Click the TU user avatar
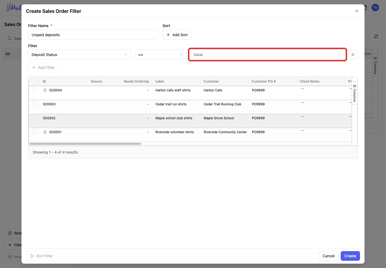386x268 pixels. pyautogui.click(x=375, y=8)
